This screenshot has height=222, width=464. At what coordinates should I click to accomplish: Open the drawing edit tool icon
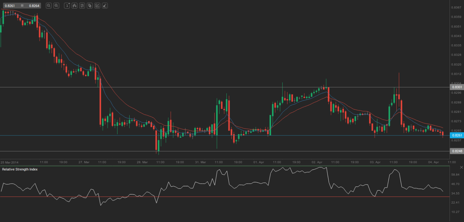[97, 6]
